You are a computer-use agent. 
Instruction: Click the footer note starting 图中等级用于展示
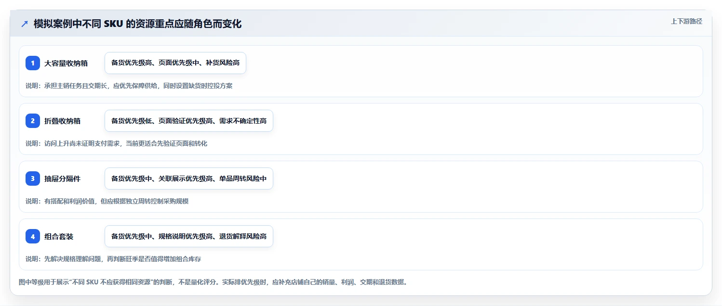point(213,282)
